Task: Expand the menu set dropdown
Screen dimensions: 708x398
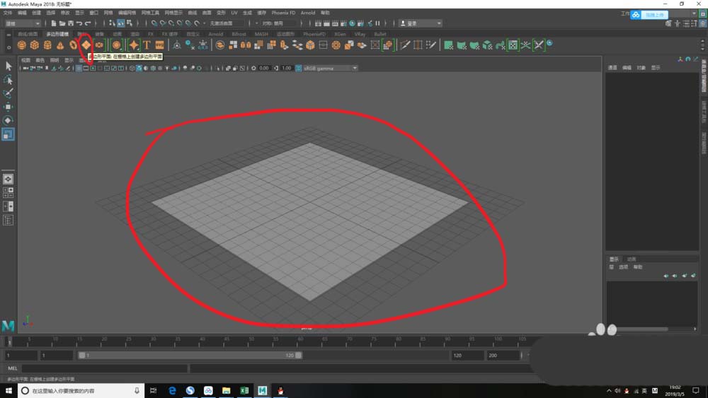Action: coord(23,23)
